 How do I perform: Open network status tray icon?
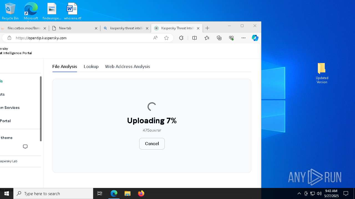[313, 193]
